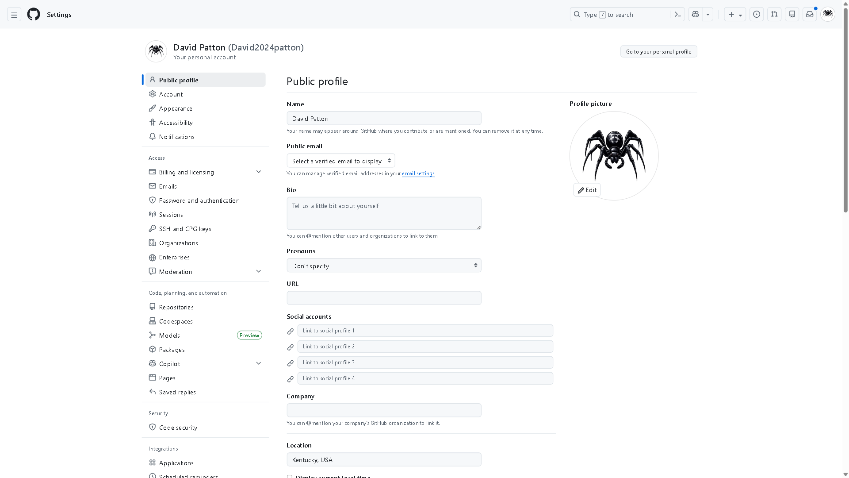Image resolution: width=849 pixels, height=478 pixels.
Task: Open the repositories icon in header
Action: (x=792, y=15)
